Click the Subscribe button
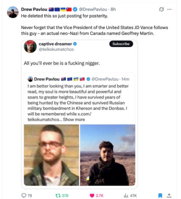The image size is (181, 199). (121, 44)
